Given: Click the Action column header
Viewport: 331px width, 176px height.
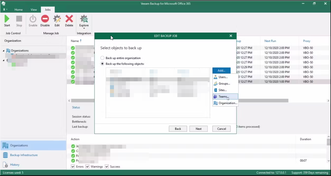Looking at the screenshot, I should 75,139.
